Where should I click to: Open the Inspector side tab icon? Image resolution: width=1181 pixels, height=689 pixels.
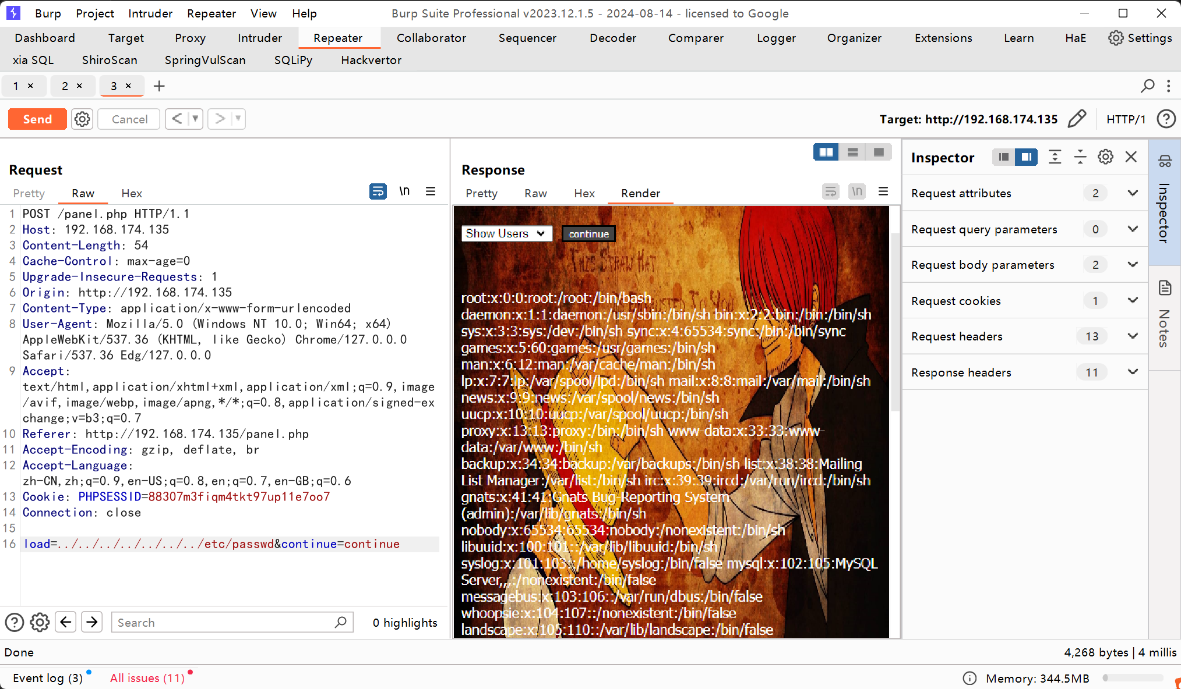1165,161
